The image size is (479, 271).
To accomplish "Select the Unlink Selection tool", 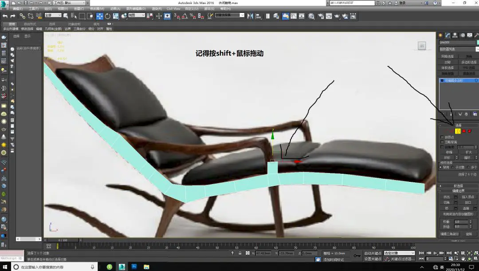I will point(31,16).
